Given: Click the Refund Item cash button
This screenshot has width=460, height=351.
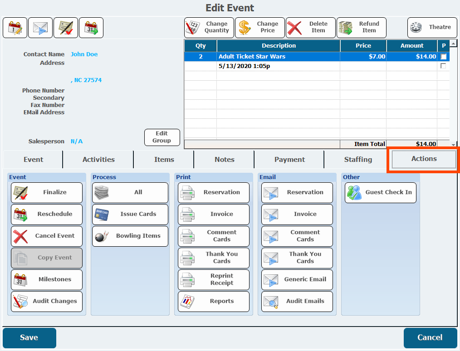Looking at the screenshot, I should [361, 28].
